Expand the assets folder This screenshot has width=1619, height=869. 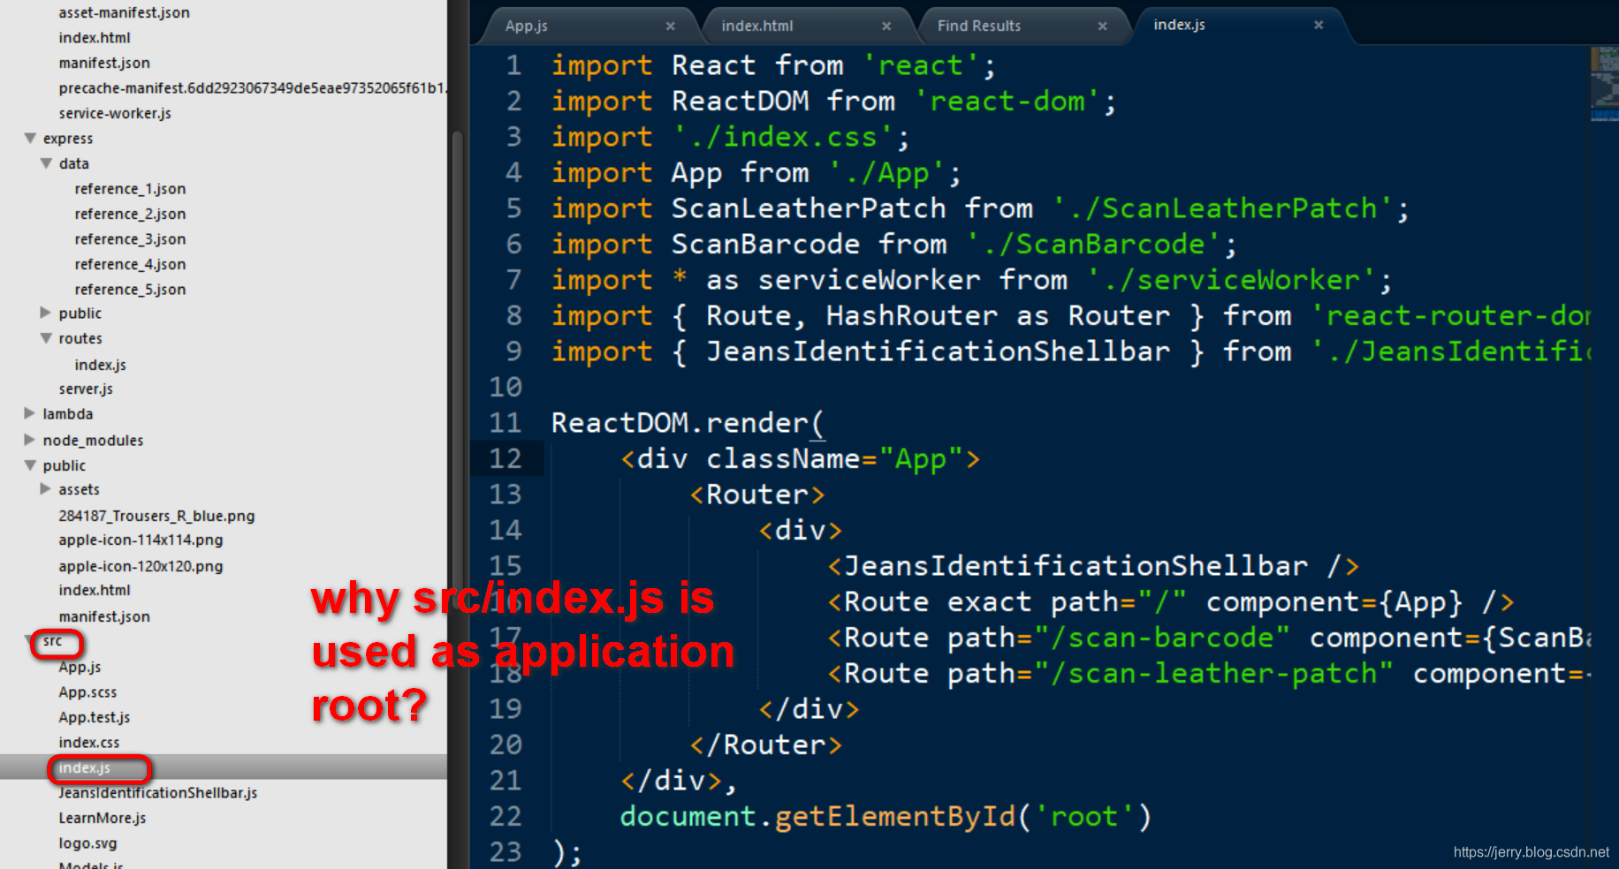(46, 489)
